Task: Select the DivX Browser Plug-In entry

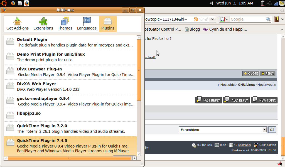Action: click(70, 72)
